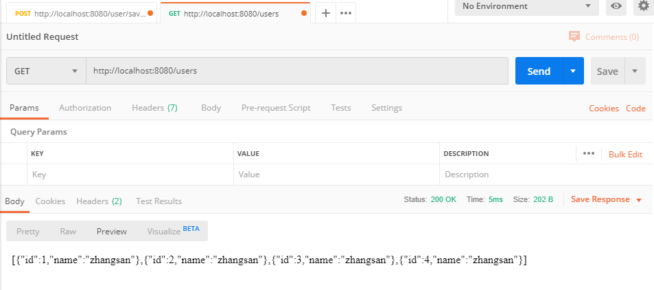Open the GET method dropdown
The width and height of the screenshot is (654, 290).
click(x=46, y=71)
